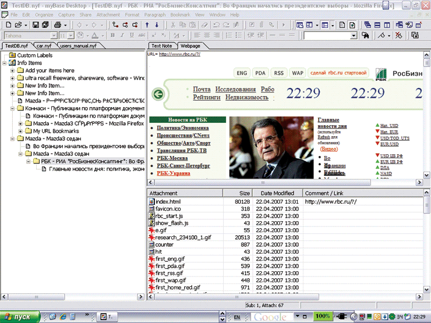431x323 pixels.
Task: Open the Capture menu
Action: click(x=66, y=15)
